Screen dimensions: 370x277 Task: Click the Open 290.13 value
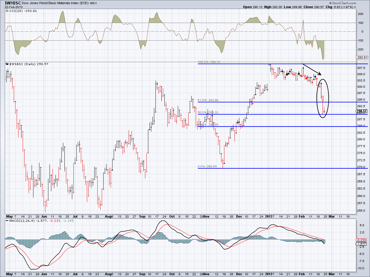click(x=252, y=7)
